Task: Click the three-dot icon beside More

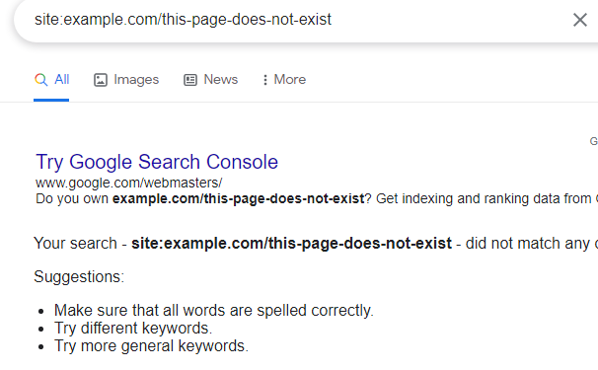Action: (265, 80)
